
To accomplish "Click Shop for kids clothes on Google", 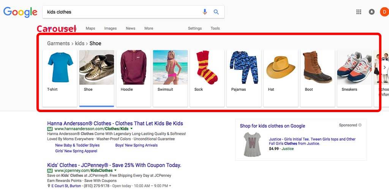I will click(x=272, y=126).
